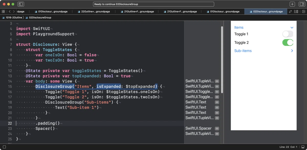Switch to the 22Outline+...groundpage tab

(93, 11)
